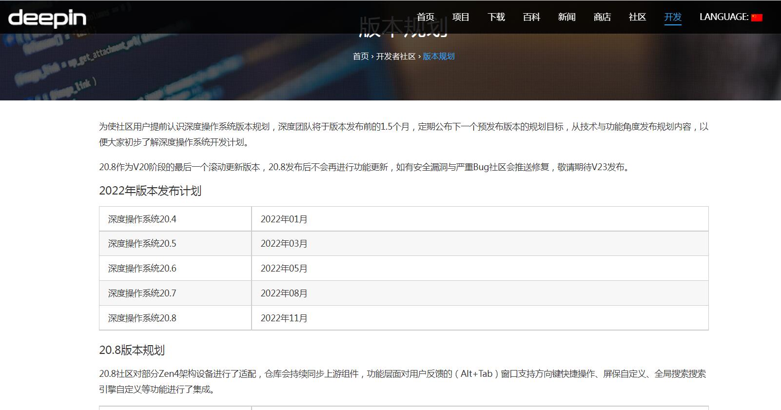Click the deepin logo
This screenshot has width=781, height=410.
[x=47, y=18]
